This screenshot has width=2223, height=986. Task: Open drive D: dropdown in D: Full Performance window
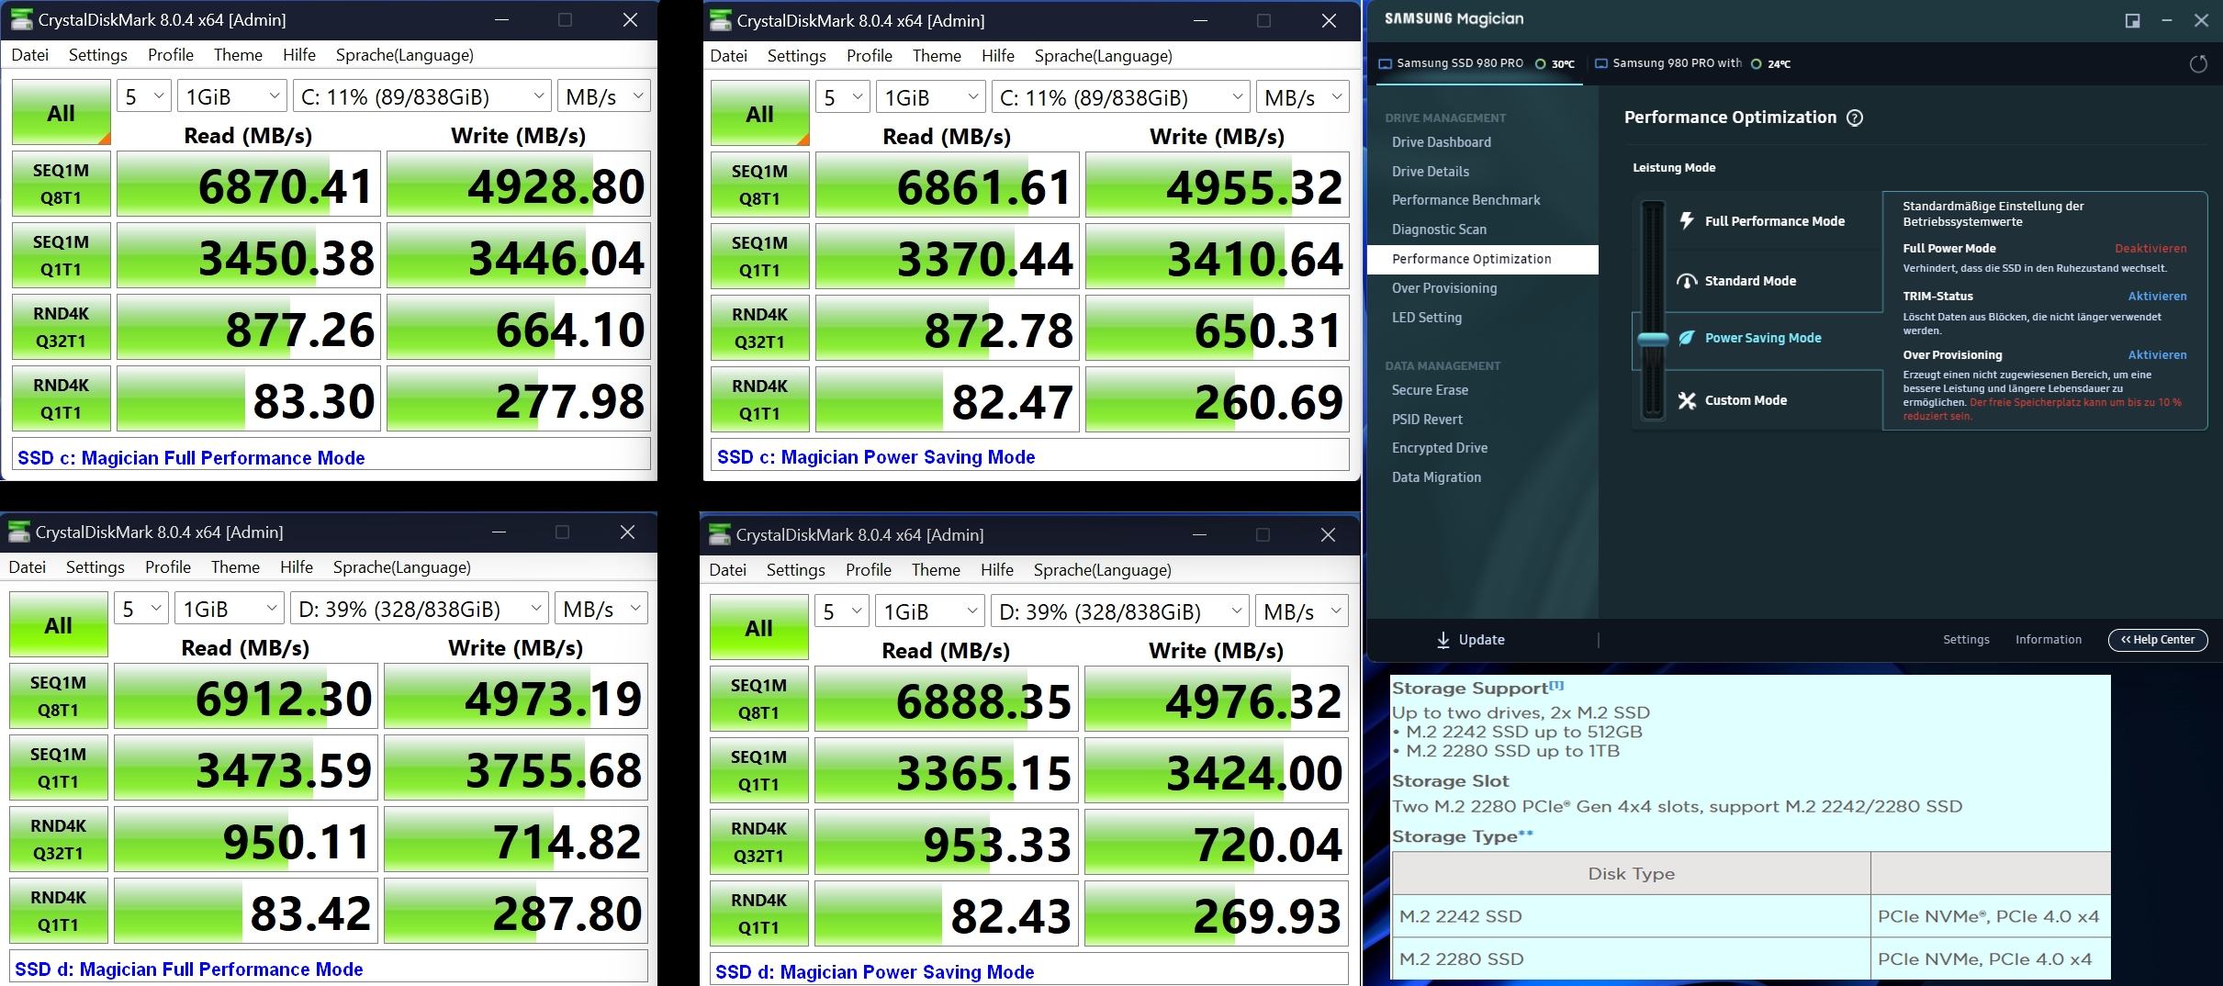(419, 609)
